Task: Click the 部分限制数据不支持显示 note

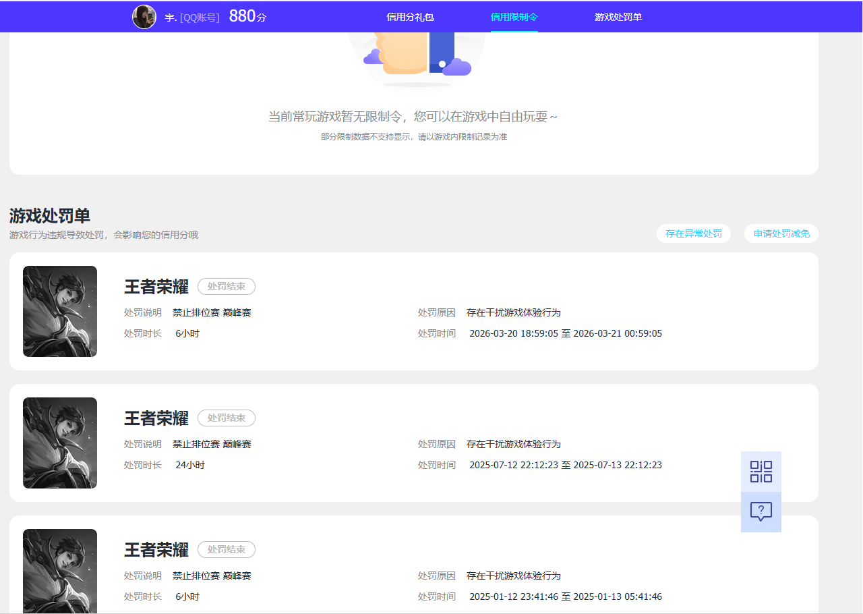Action: tap(414, 137)
